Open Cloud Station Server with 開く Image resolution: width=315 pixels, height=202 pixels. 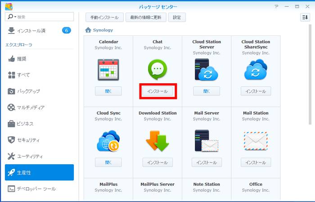[207, 91]
